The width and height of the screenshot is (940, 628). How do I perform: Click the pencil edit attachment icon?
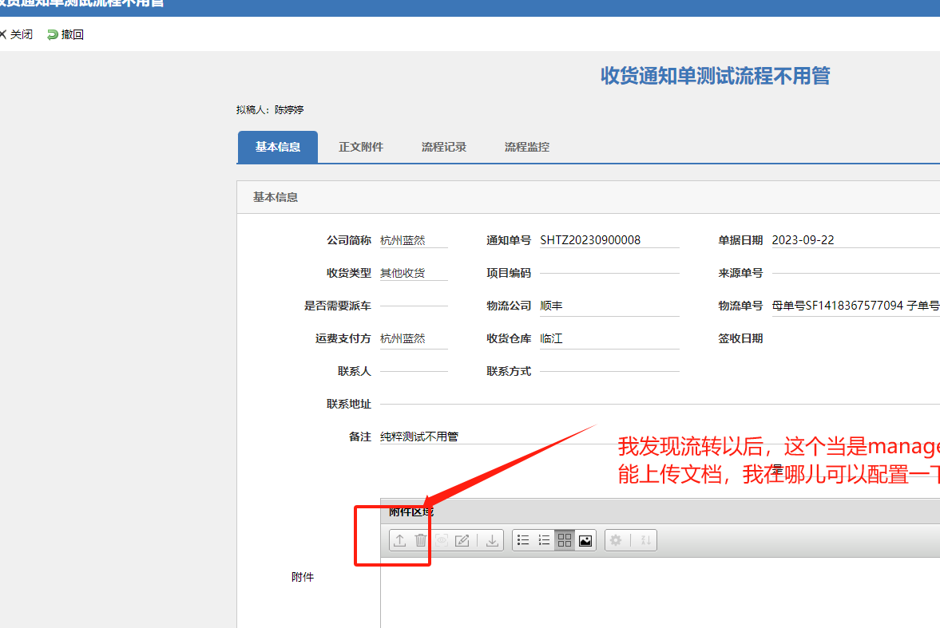[462, 540]
